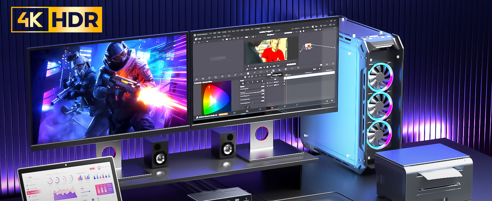This screenshot has width=492, height=201.
Task: Switch to the Fairlight page music-note icon
Action: pyautogui.click(x=284, y=106)
